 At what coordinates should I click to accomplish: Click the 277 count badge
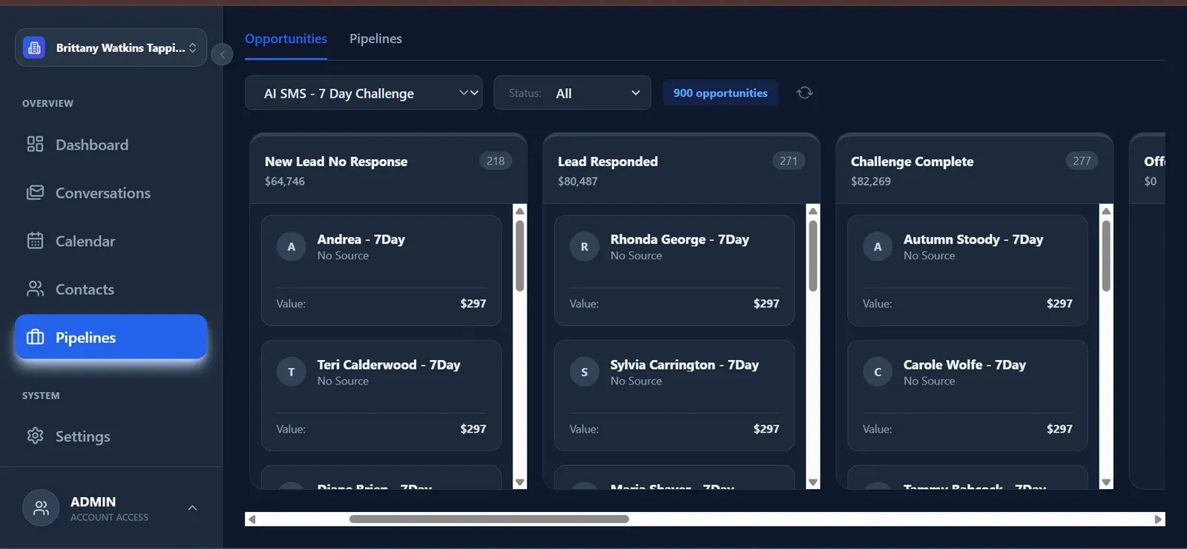point(1082,161)
